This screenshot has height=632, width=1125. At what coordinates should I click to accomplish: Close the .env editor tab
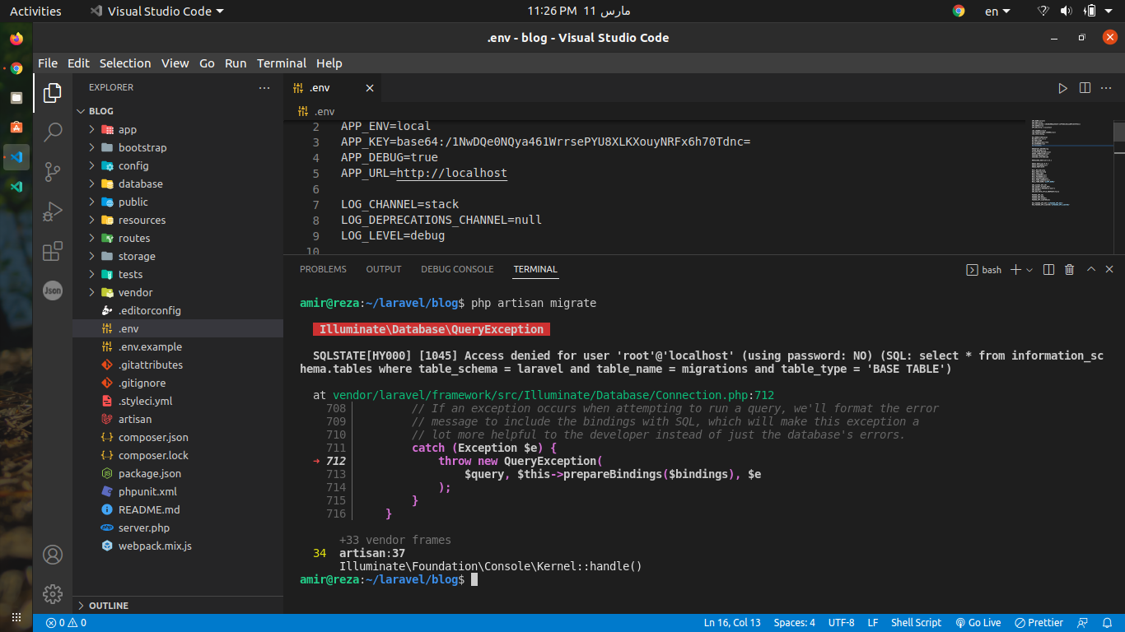370,88
